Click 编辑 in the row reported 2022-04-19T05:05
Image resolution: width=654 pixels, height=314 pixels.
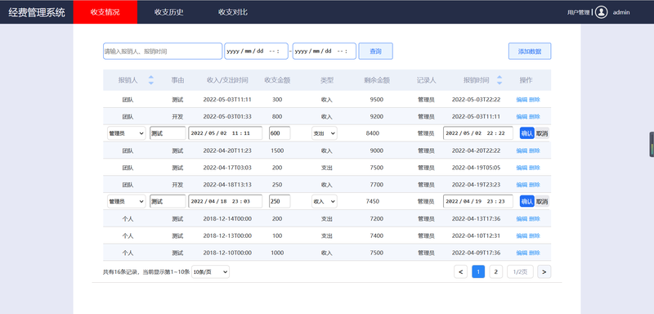[x=522, y=168]
